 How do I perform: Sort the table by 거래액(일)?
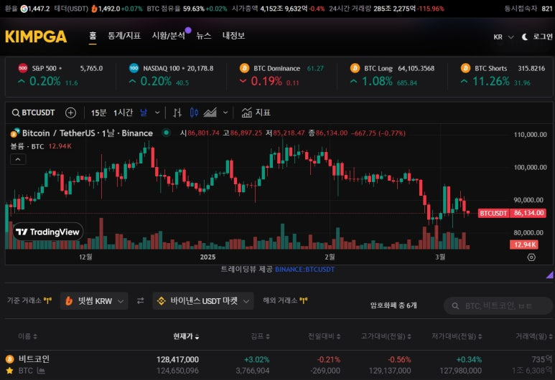(533, 336)
